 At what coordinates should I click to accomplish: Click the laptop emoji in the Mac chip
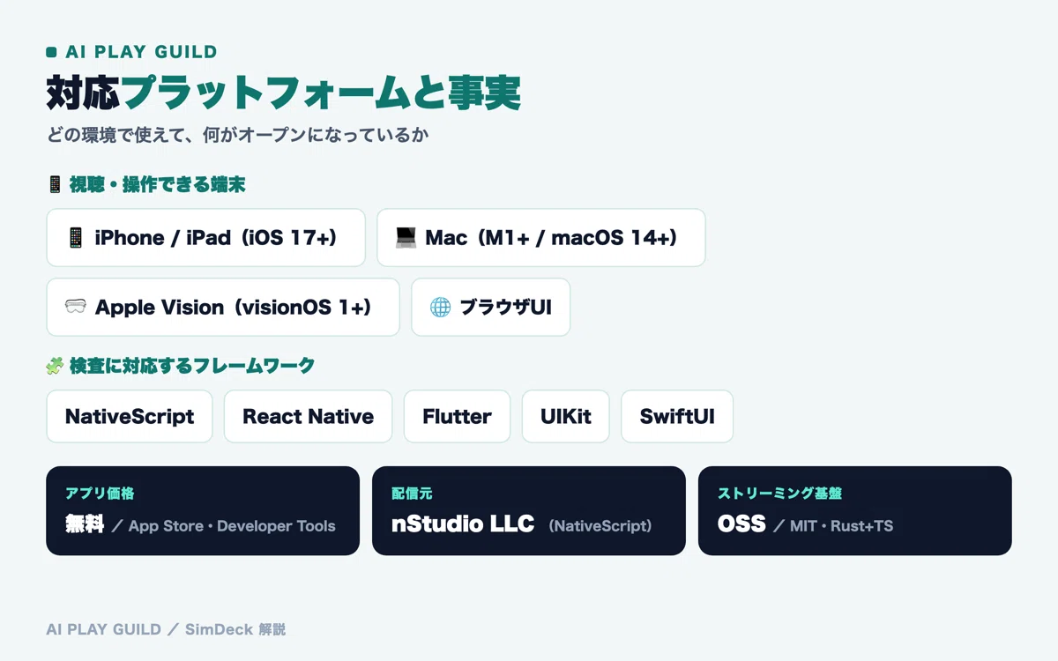(x=406, y=238)
